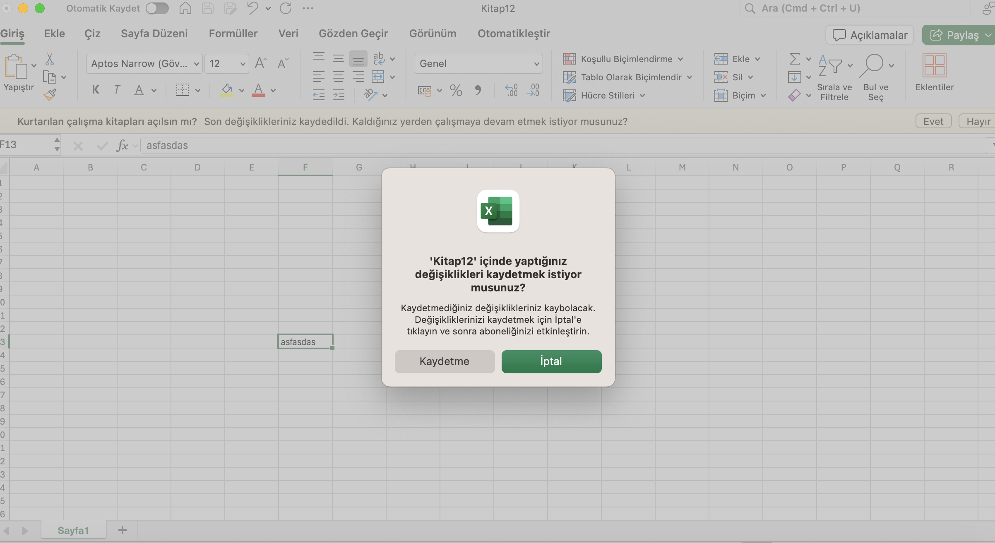Open the Bul ve Seç menu
The height and width of the screenshot is (543, 995).
click(x=876, y=77)
